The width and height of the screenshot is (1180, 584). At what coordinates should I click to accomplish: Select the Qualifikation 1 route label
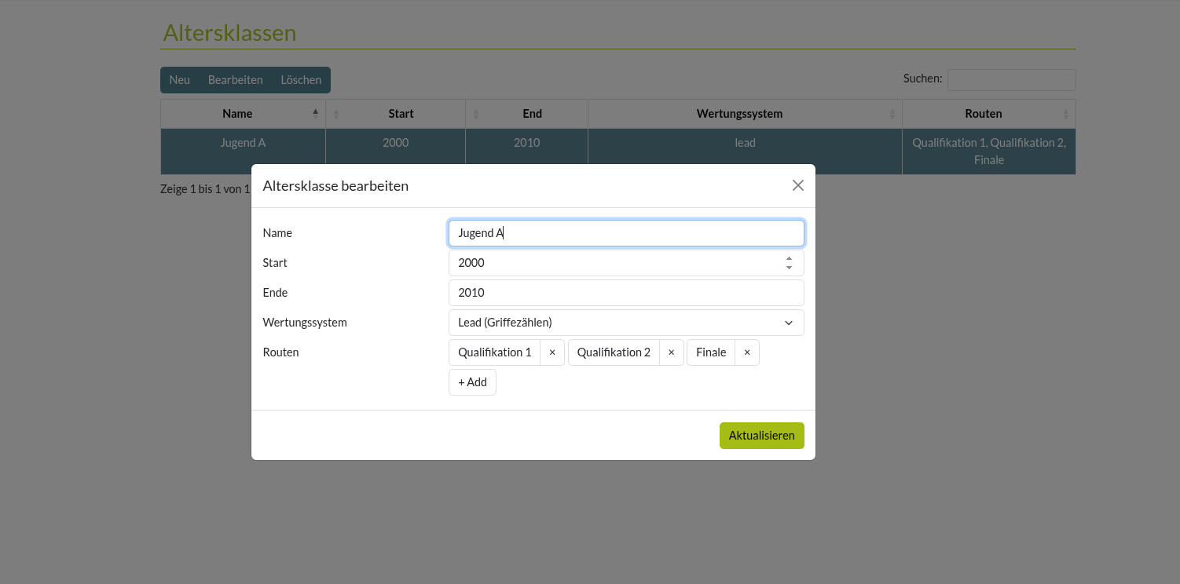pos(494,352)
